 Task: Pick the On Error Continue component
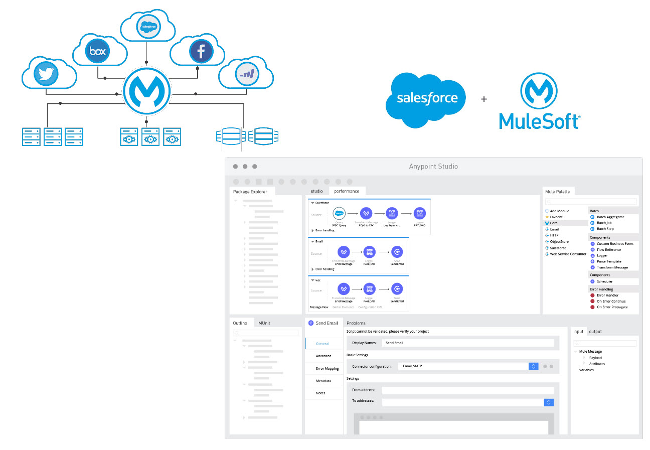coord(609,302)
